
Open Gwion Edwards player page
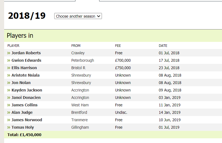pos(26,60)
